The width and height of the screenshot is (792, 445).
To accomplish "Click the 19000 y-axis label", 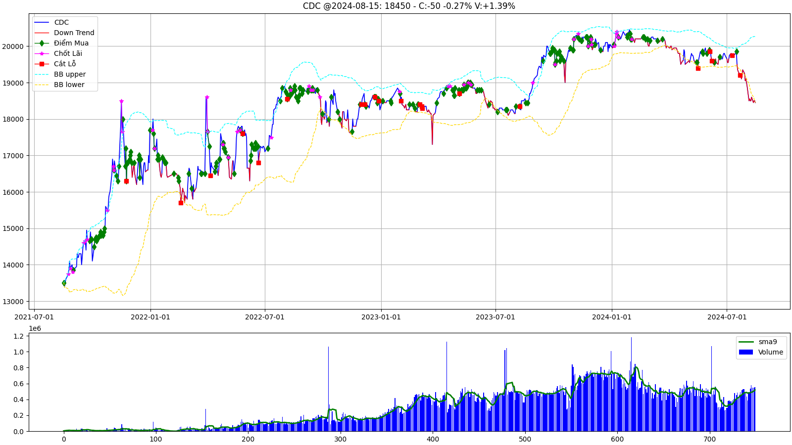I will 13,83.
